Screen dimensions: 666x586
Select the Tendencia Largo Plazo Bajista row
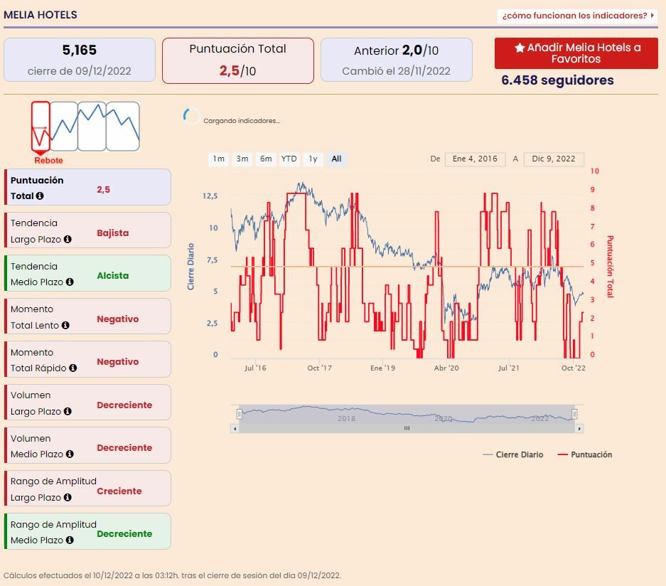[87, 230]
